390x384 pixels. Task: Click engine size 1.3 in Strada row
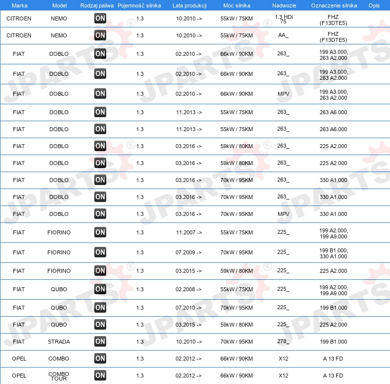[x=140, y=342]
